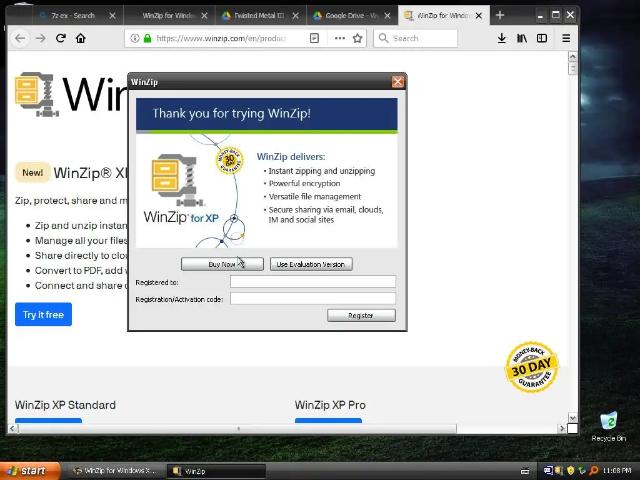
Task: Click the WinZip for XP logo in dialog
Action: [x=181, y=189]
